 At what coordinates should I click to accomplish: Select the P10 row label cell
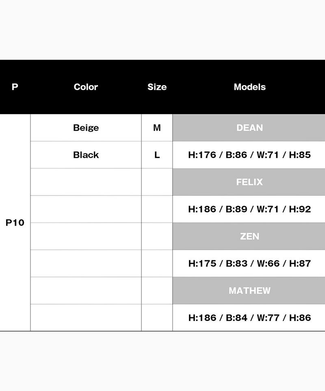coord(15,223)
